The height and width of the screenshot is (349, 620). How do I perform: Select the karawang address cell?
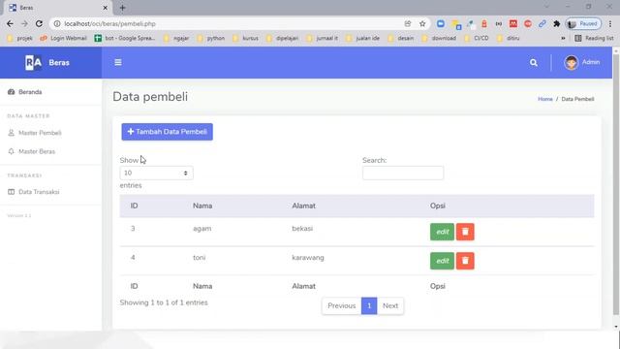coord(308,258)
